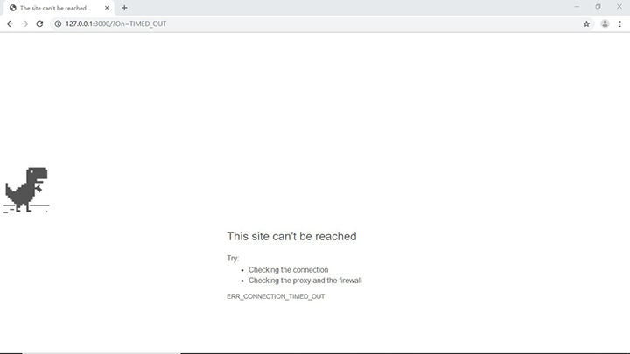Click the browser back arrow

[10, 24]
